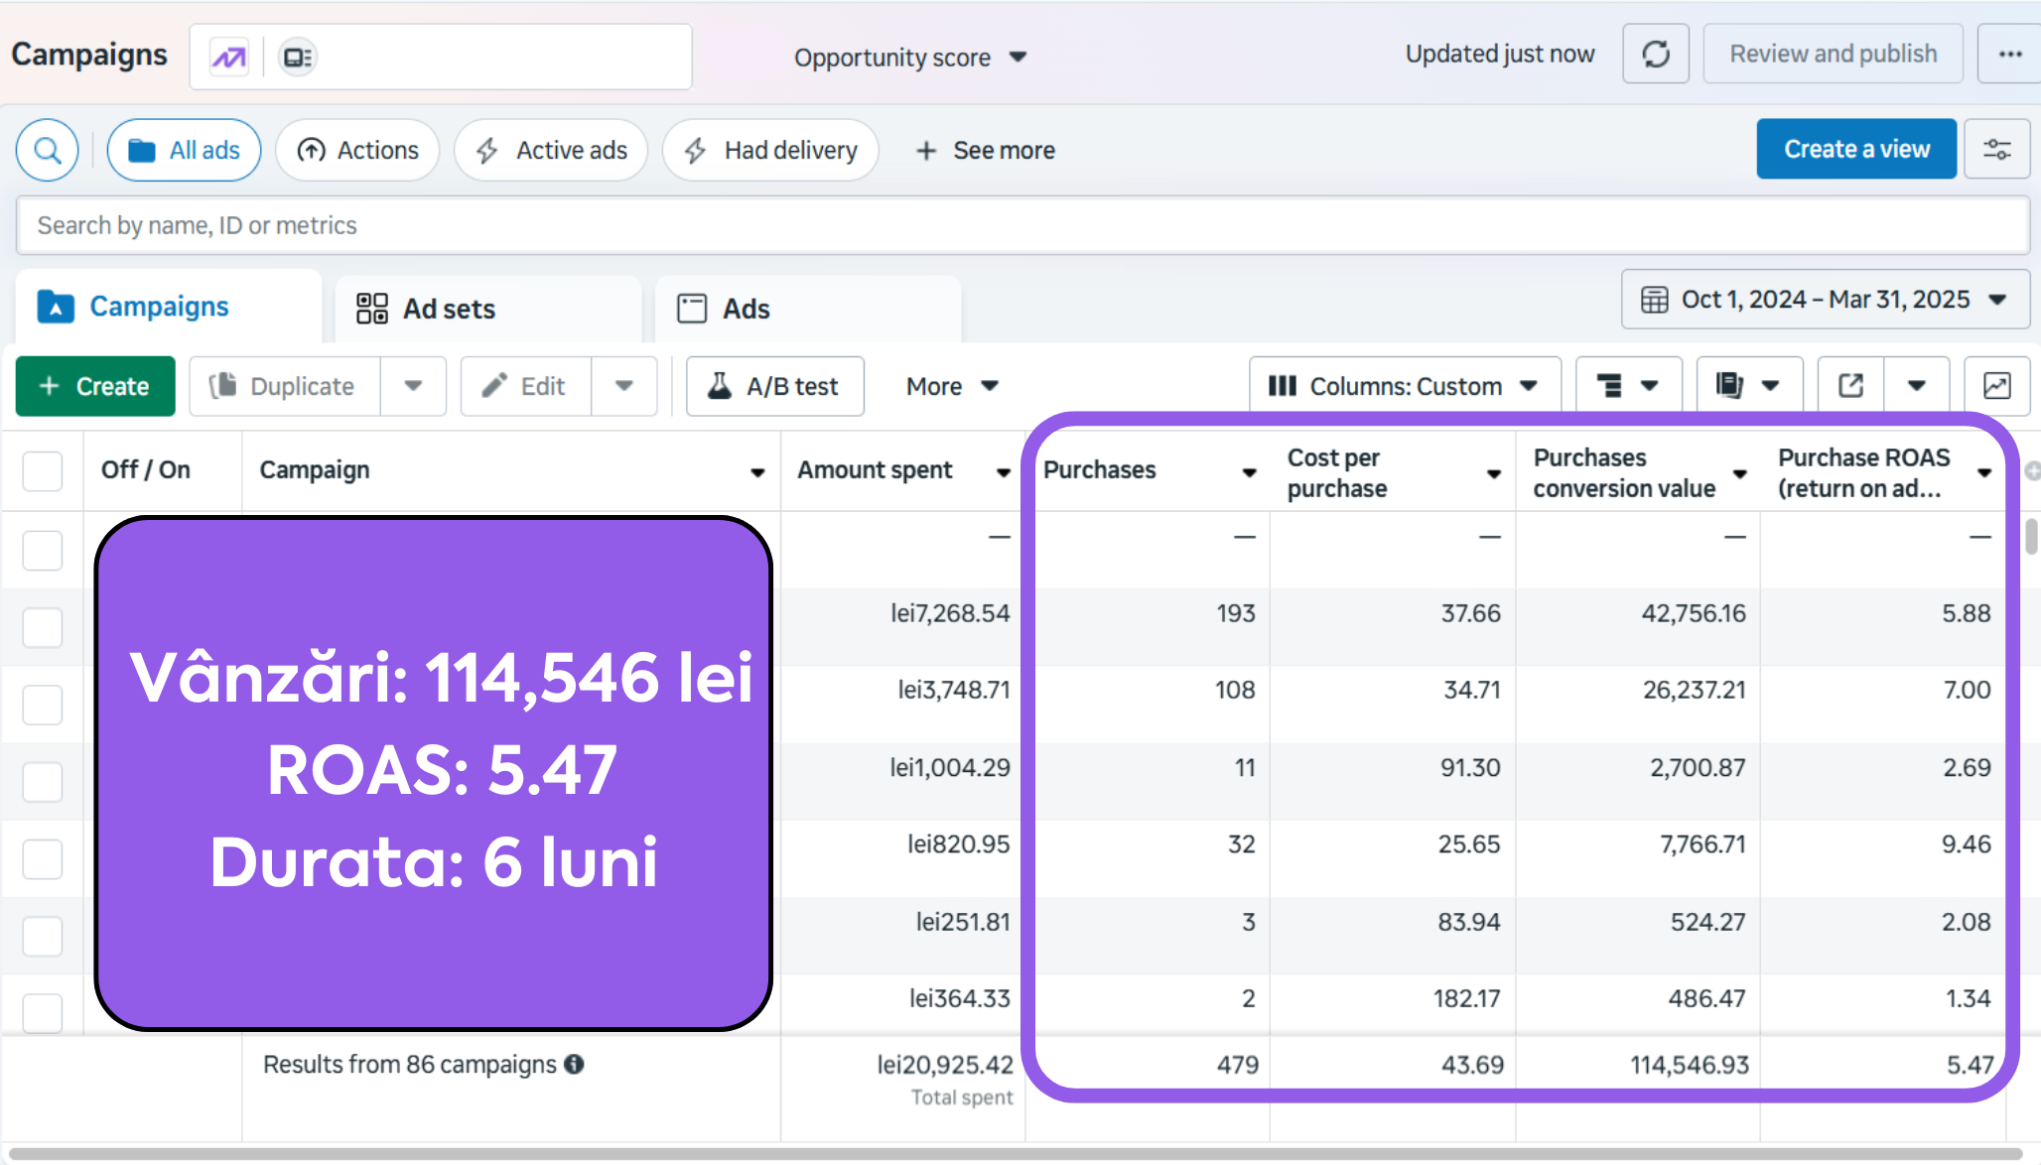The width and height of the screenshot is (2041, 1165).
Task: Check the box for the lei820.95 row
Action: point(43,859)
